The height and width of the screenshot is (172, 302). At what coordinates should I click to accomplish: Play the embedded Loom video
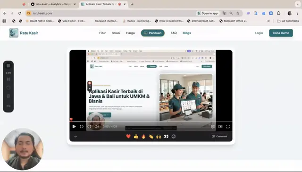pos(74,127)
